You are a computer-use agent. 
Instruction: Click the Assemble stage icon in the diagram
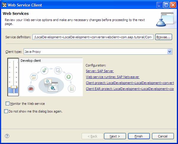point(33,77)
